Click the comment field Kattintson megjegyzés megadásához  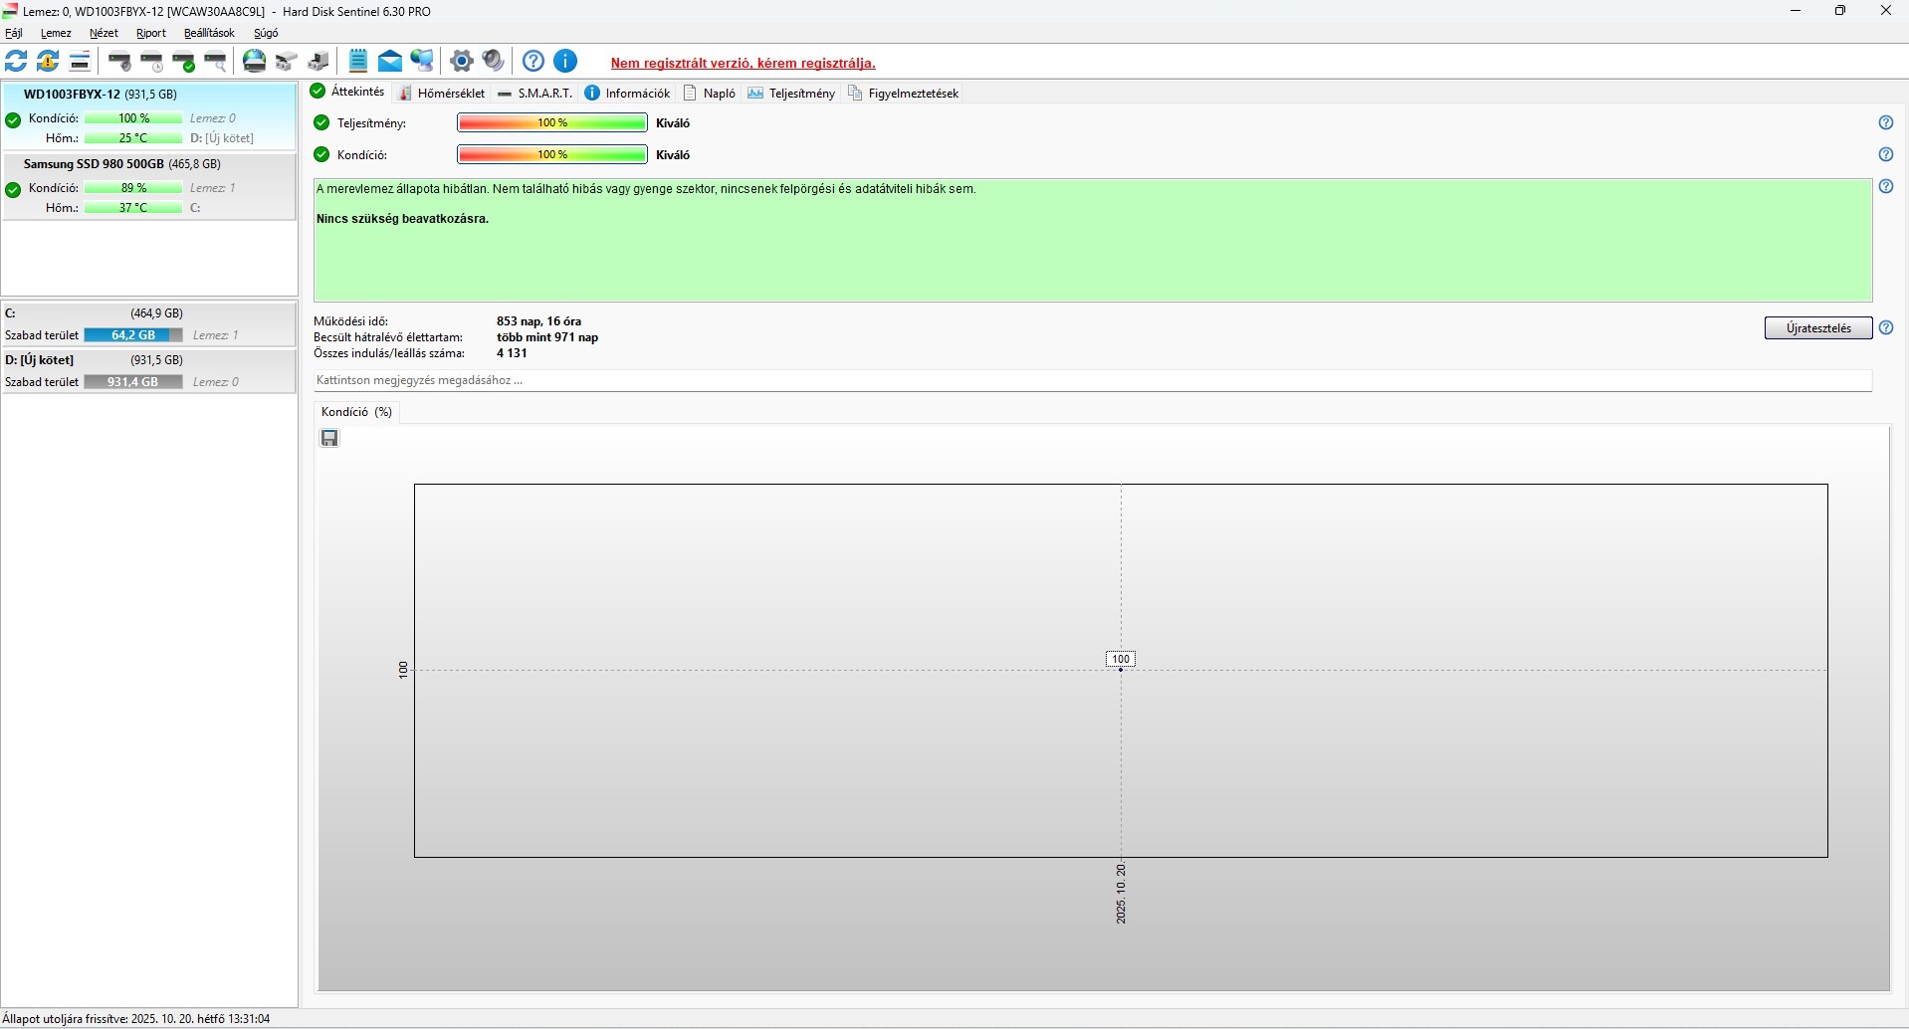[x=1093, y=380]
